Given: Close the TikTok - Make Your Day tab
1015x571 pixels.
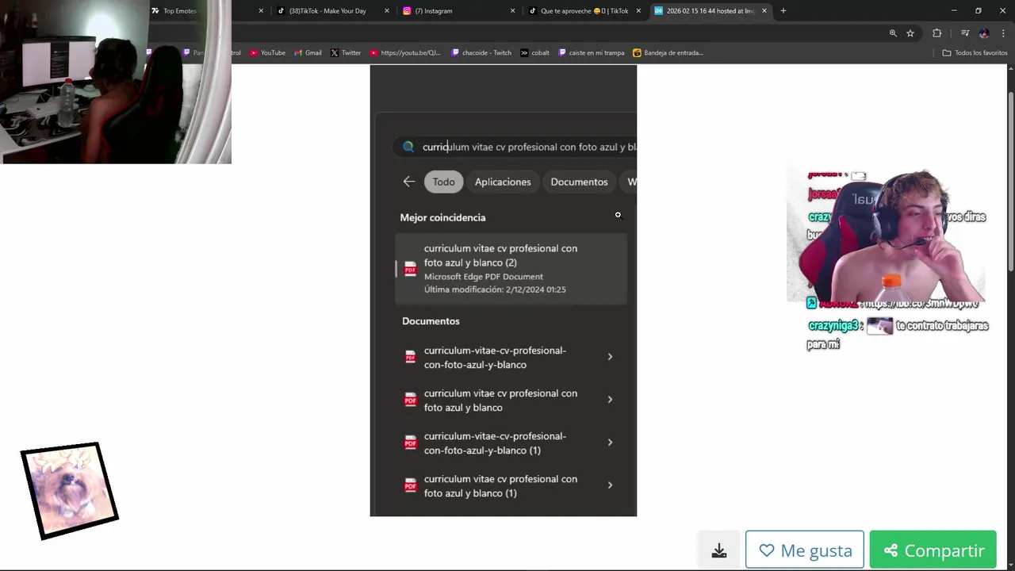Looking at the screenshot, I should (x=387, y=11).
